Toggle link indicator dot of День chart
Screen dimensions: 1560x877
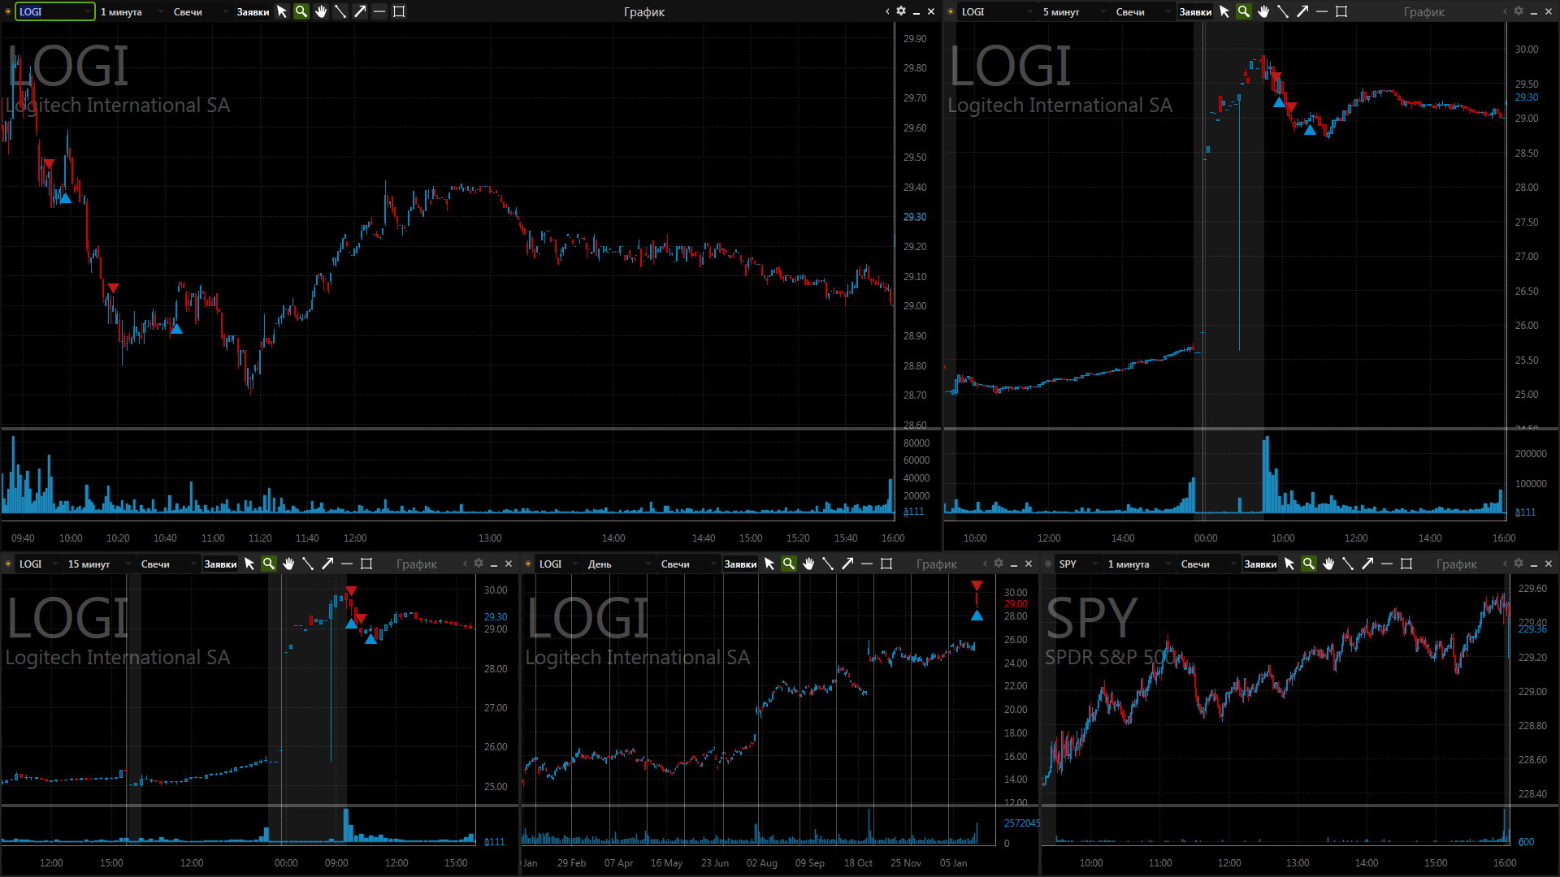pyautogui.click(x=528, y=564)
